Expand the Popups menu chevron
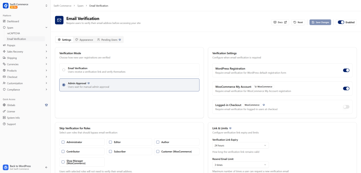361x173 pixels. (46, 45)
